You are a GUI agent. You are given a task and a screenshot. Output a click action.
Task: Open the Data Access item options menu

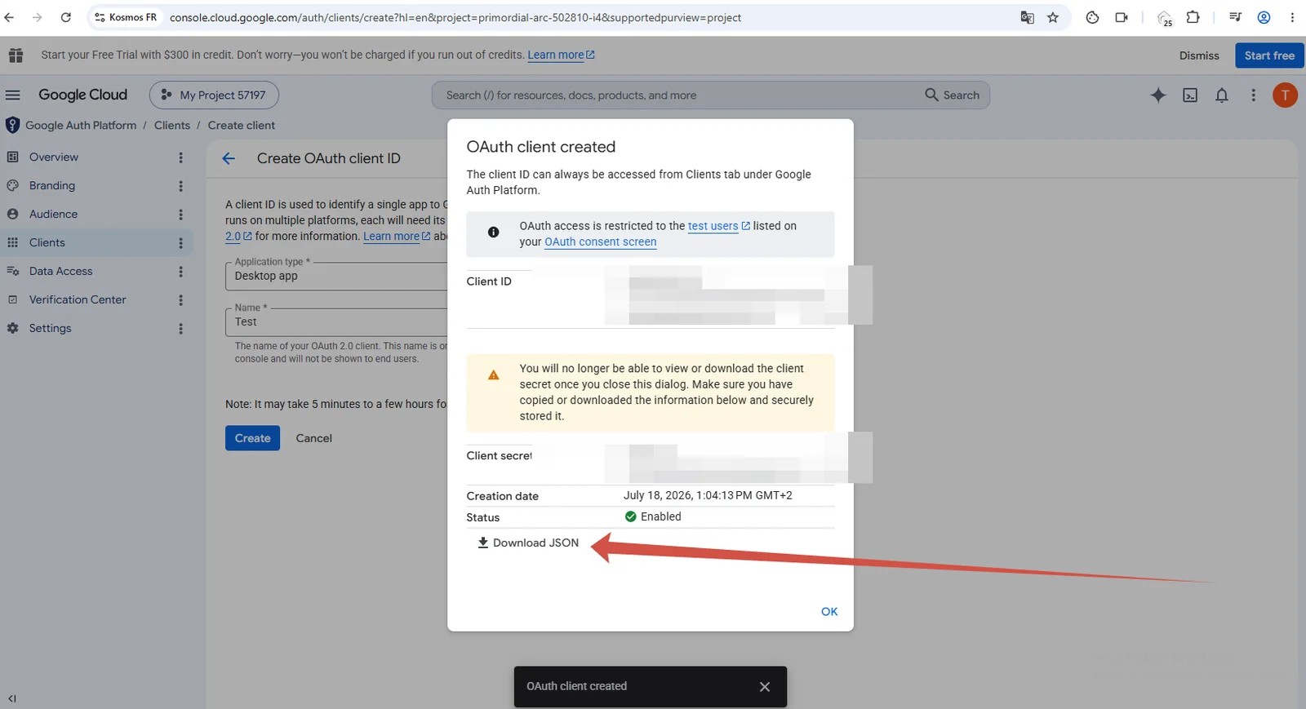(x=180, y=272)
